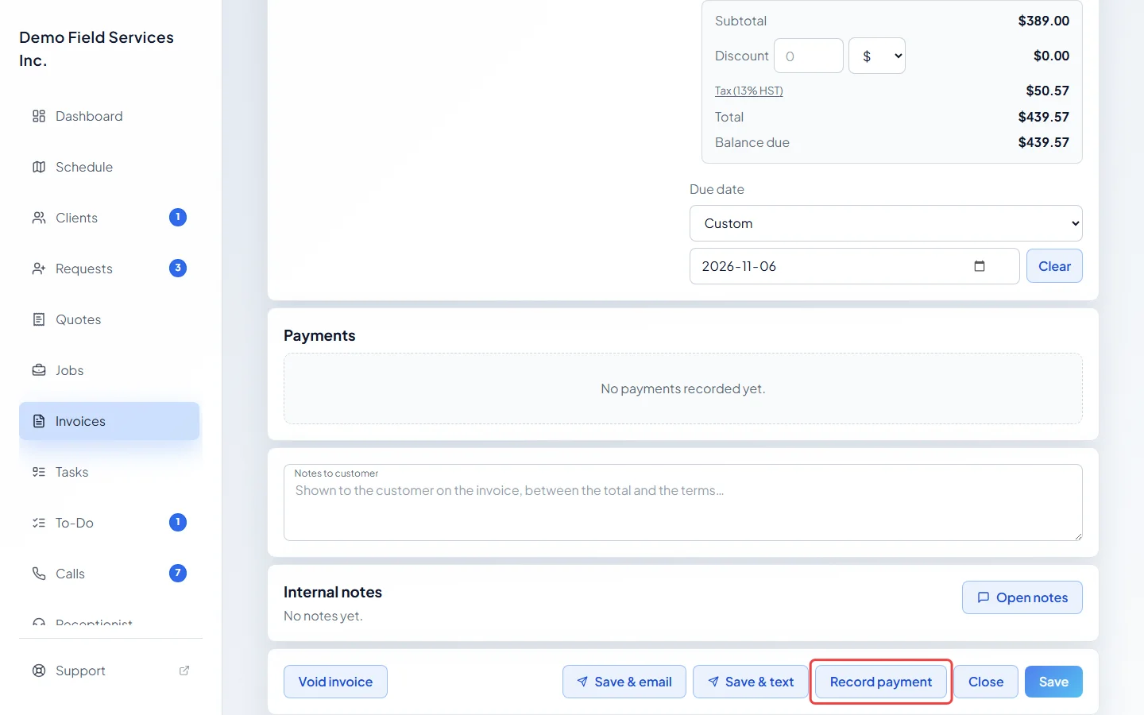The width and height of the screenshot is (1144, 715).
Task: Click the Jobs briefcase icon
Action: pyautogui.click(x=39, y=370)
